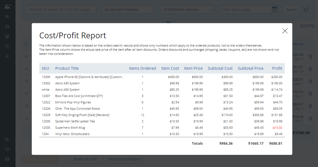Select the Apple iPhone 6S product row title

pos(90,77)
